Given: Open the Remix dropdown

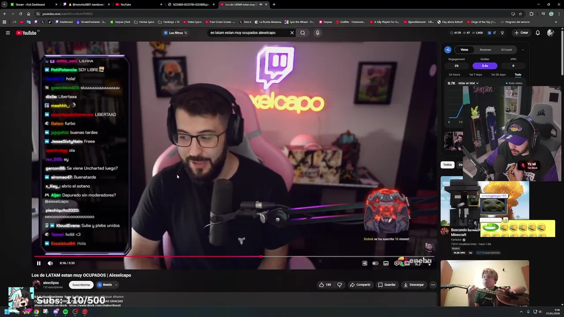Looking at the screenshot, I should [x=107, y=285].
